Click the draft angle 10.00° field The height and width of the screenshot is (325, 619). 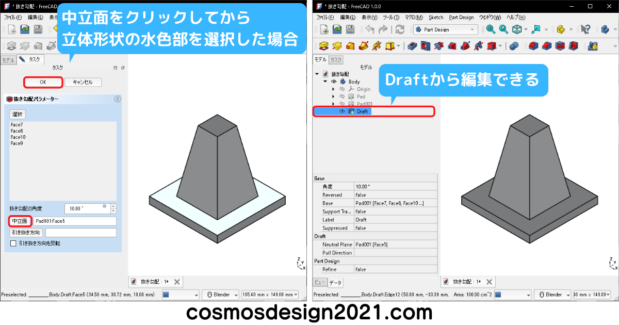coord(87,208)
